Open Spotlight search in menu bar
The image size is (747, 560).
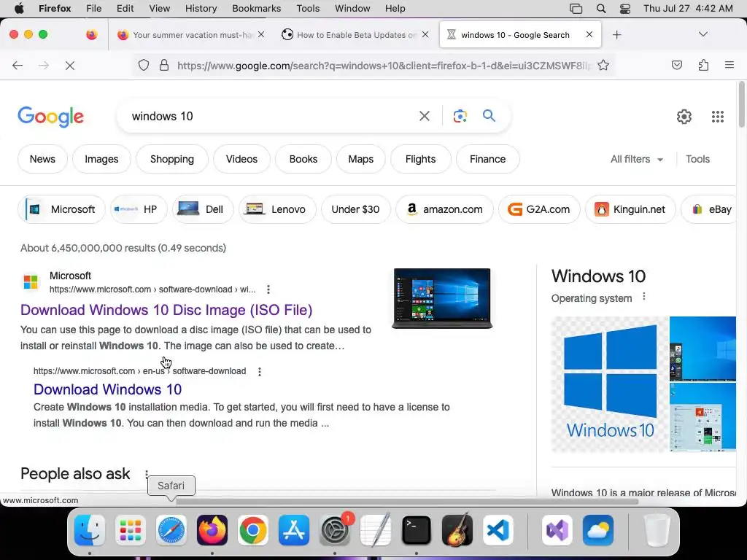click(x=601, y=9)
